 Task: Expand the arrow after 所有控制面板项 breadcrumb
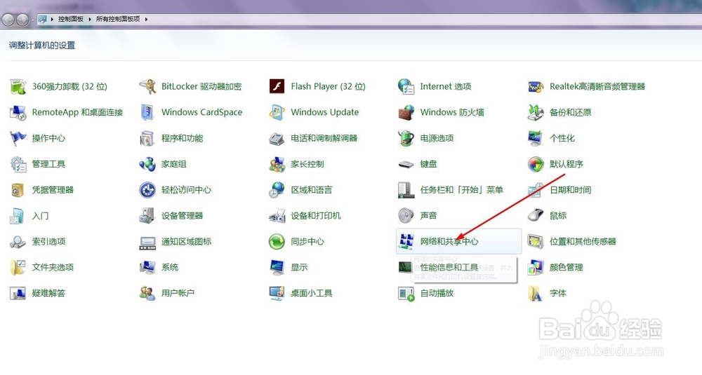click(146, 19)
